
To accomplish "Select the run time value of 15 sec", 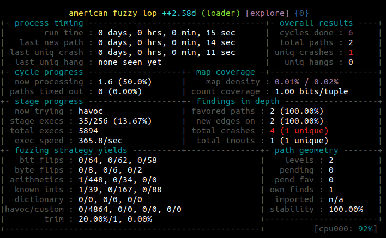I will pyautogui.click(x=166, y=33).
